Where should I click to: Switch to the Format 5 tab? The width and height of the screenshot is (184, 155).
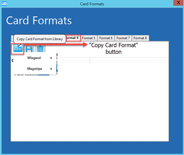[89, 38]
